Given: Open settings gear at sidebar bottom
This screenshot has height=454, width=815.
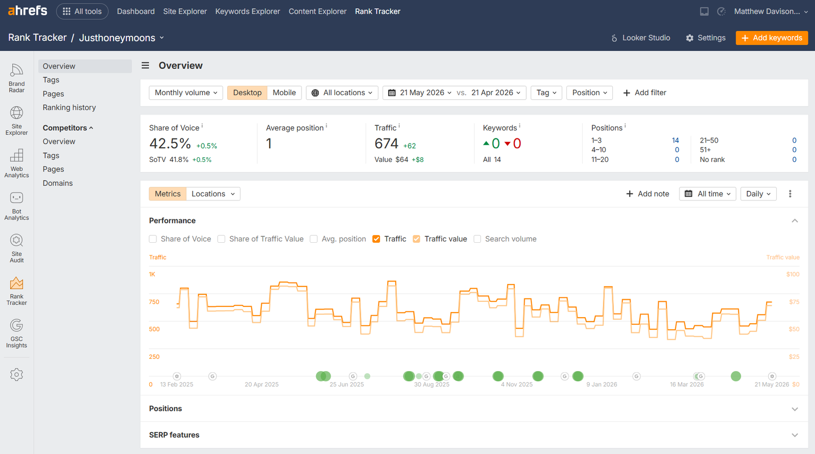Looking at the screenshot, I should pyautogui.click(x=16, y=375).
